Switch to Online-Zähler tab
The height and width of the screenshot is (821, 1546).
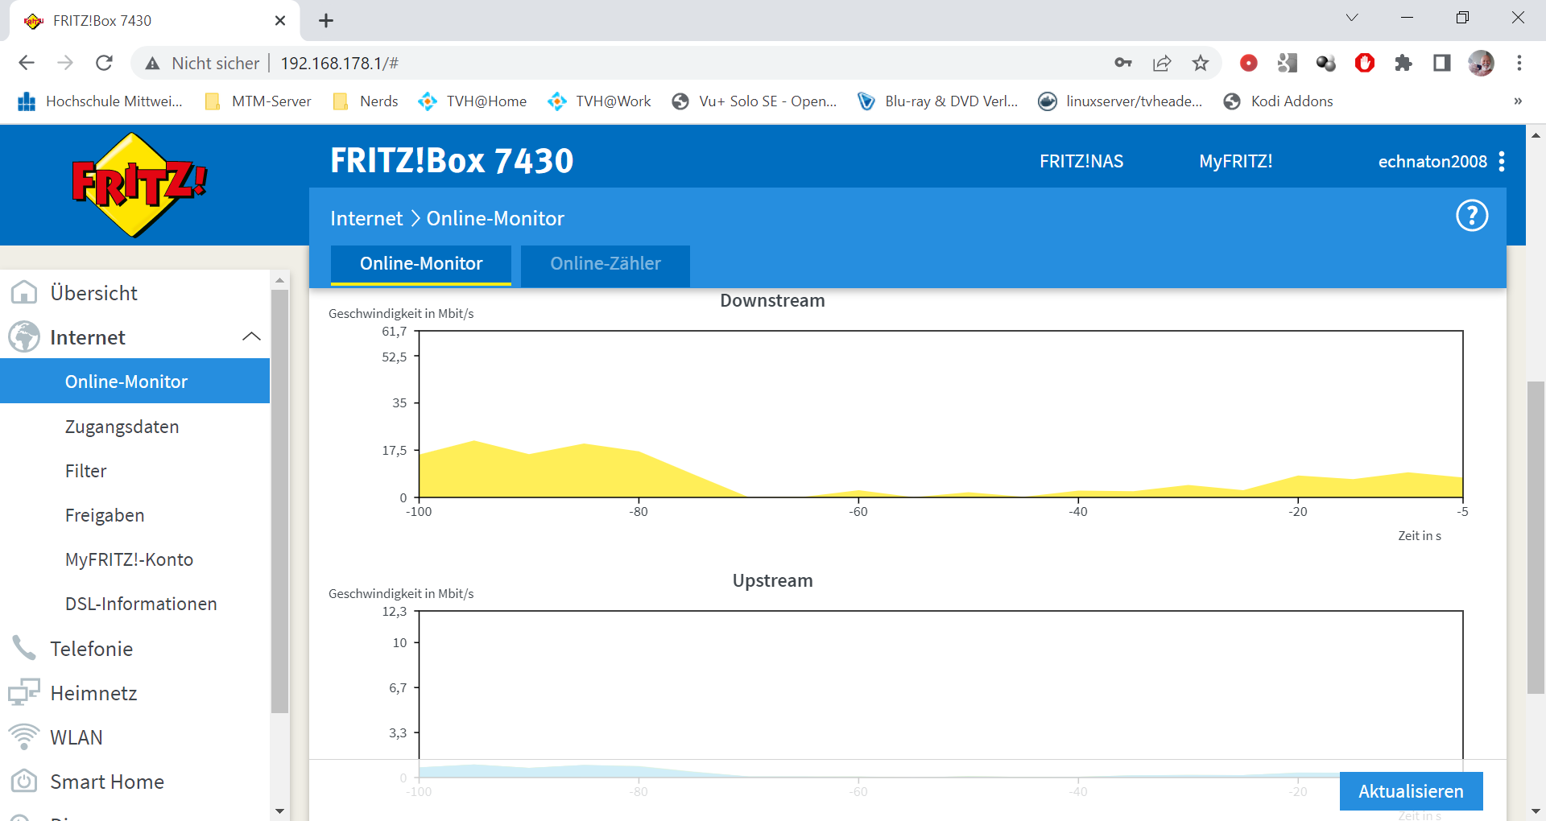[606, 265]
